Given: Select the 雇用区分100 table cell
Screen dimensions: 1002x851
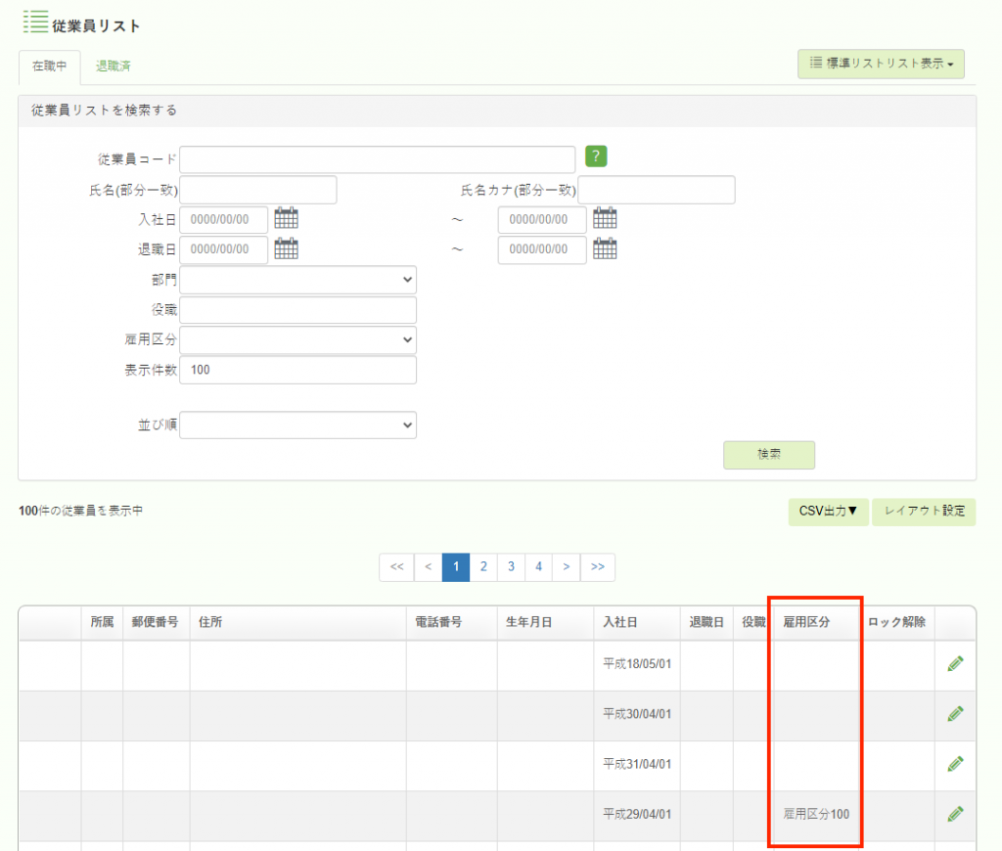Looking at the screenshot, I should coord(816,815).
